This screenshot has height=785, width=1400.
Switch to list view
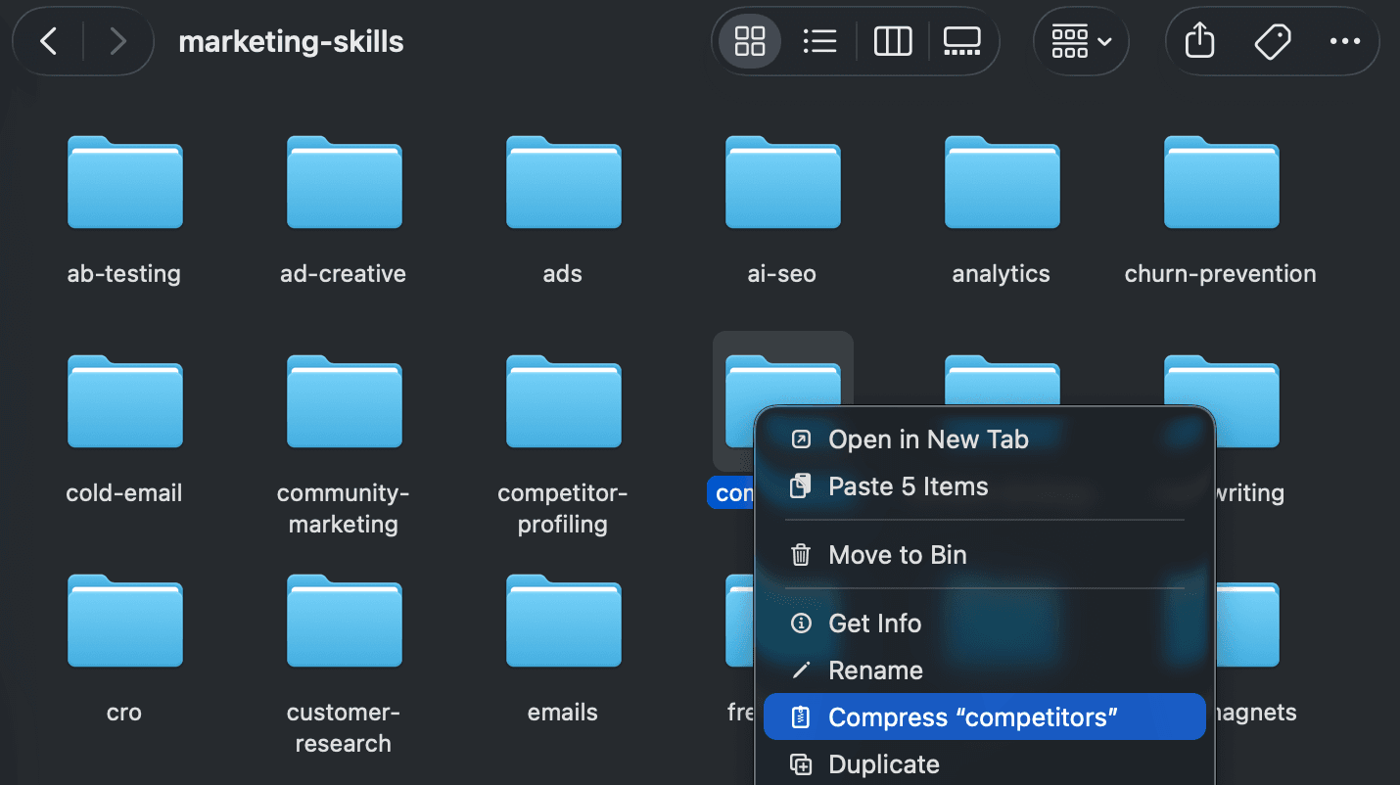pos(819,41)
